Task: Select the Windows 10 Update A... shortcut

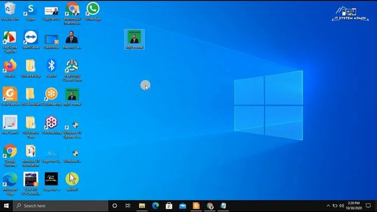Action: click(72, 130)
